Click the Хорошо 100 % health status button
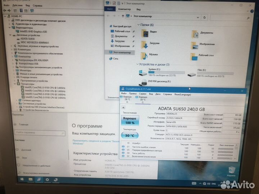Screen dimensions: 259x194 130,120
